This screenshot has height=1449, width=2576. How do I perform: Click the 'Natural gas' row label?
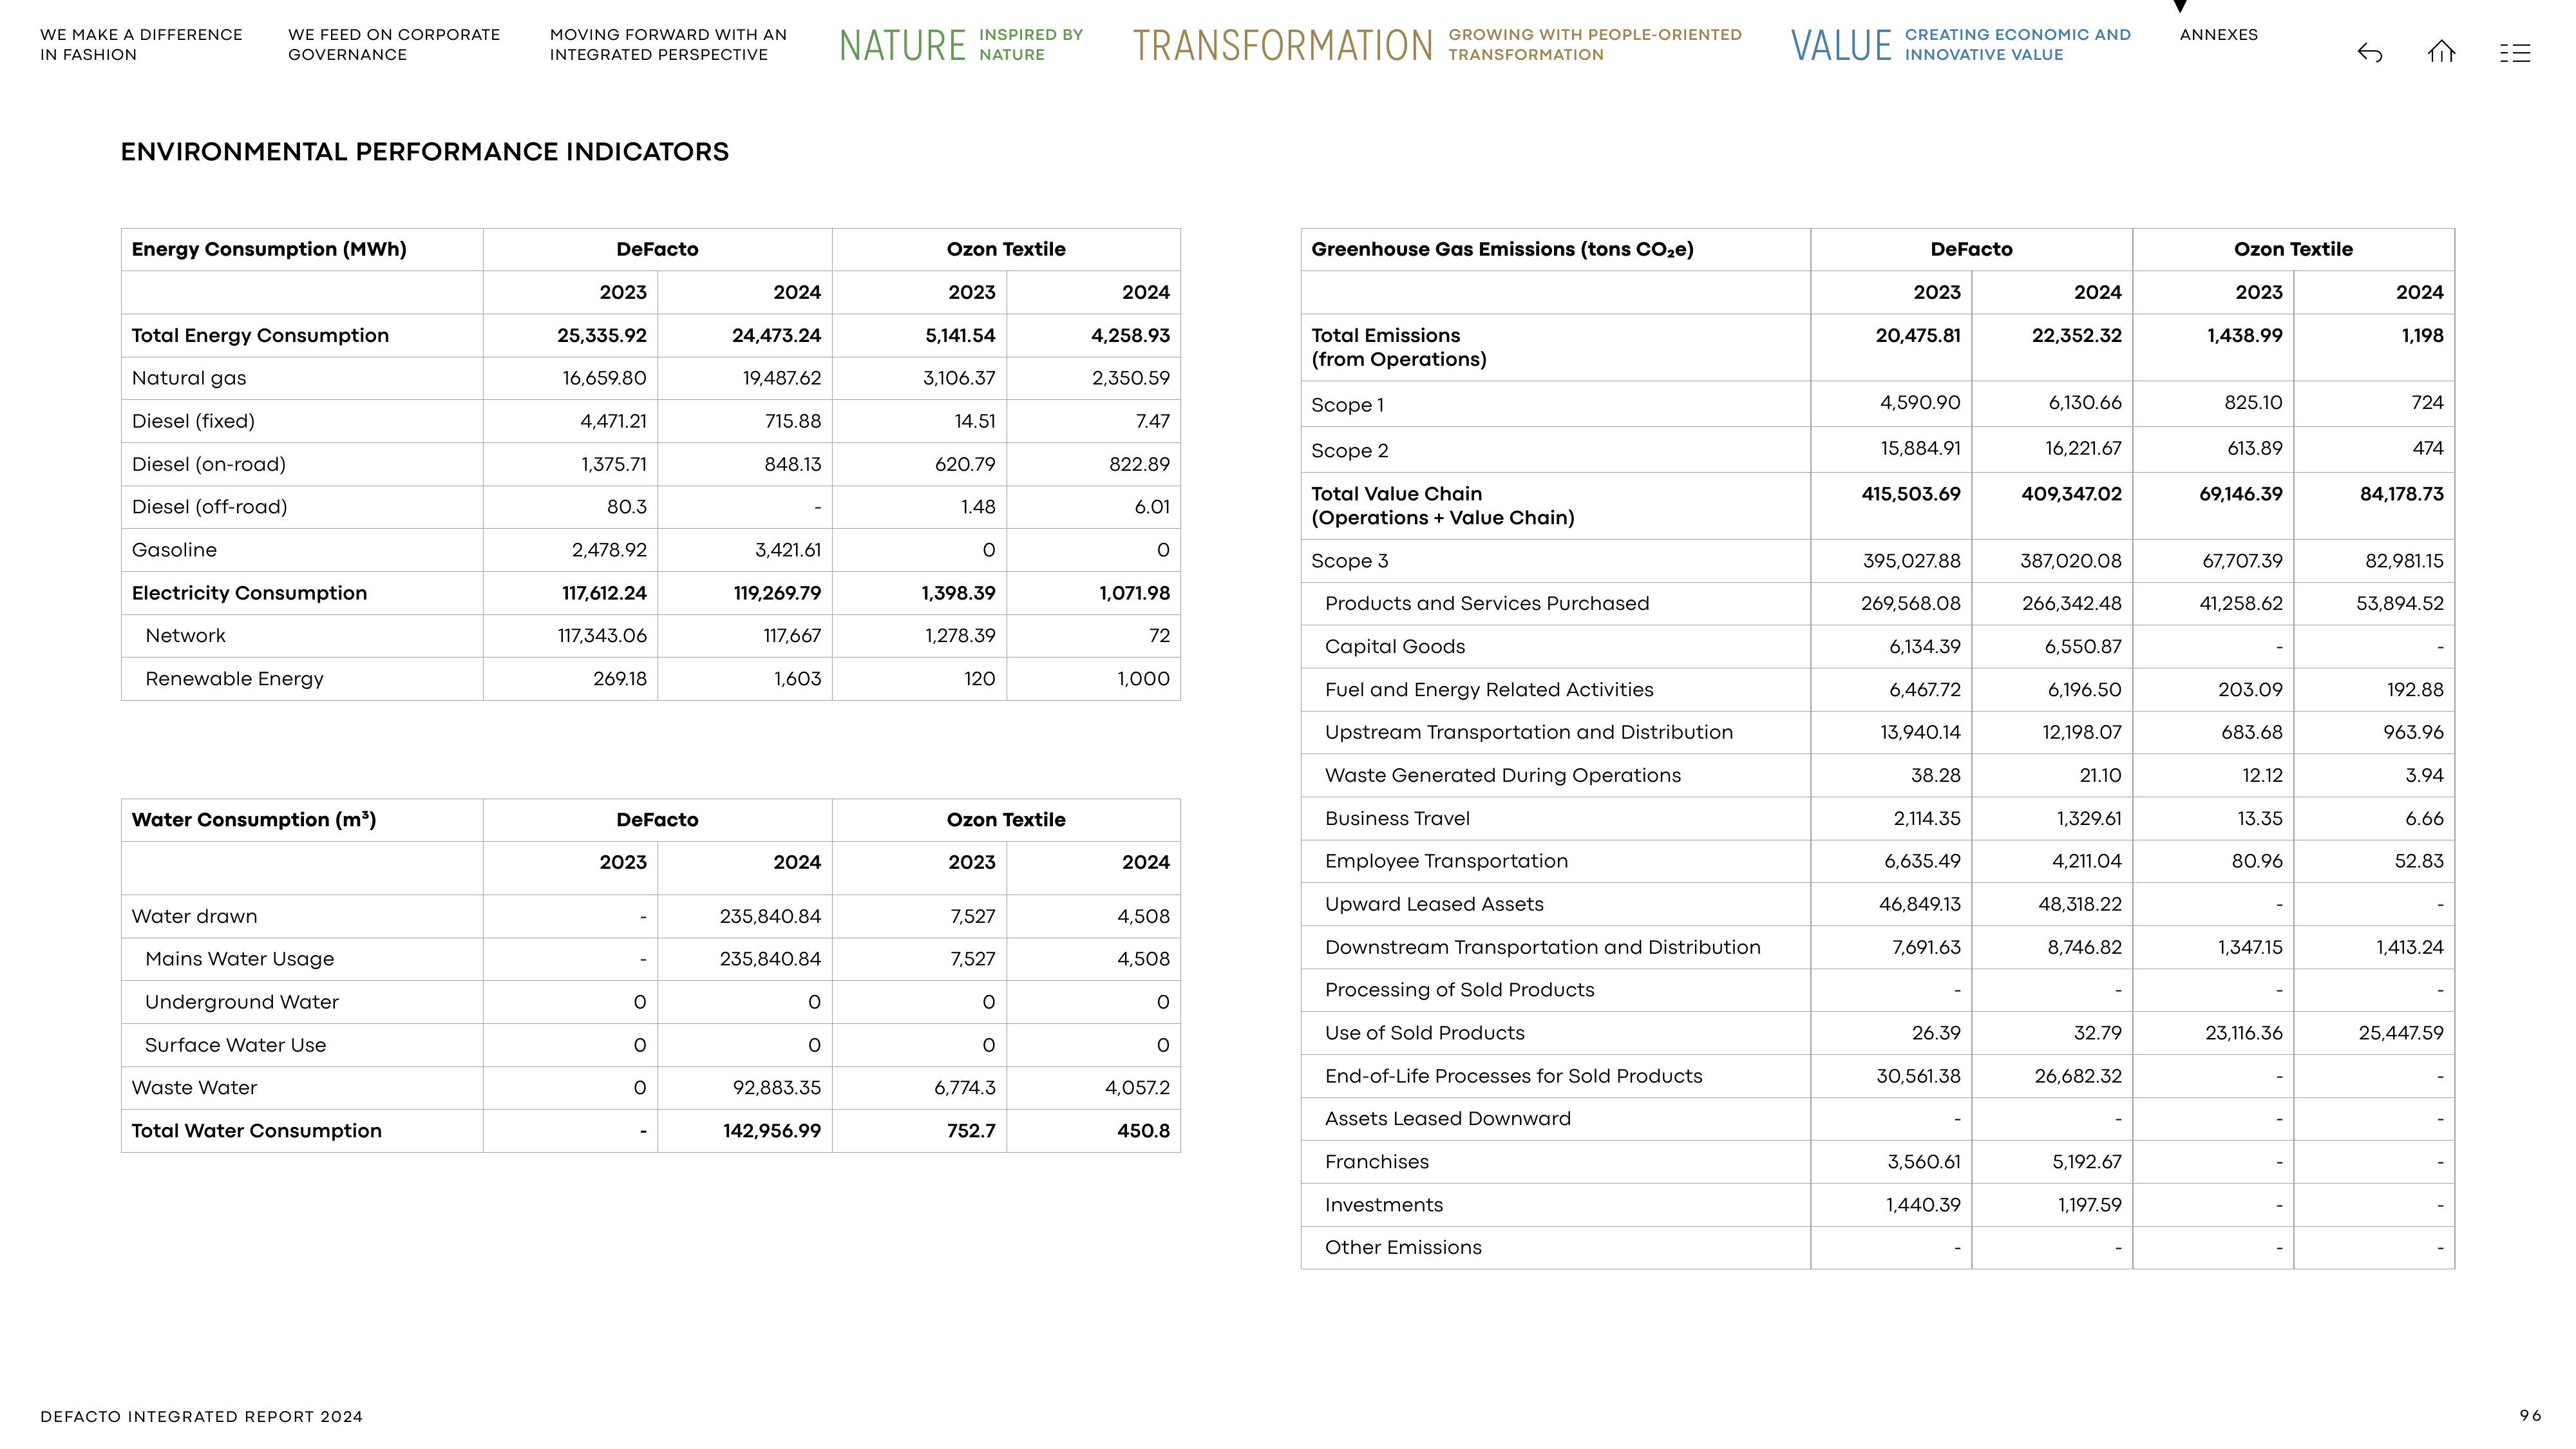click(189, 378)
